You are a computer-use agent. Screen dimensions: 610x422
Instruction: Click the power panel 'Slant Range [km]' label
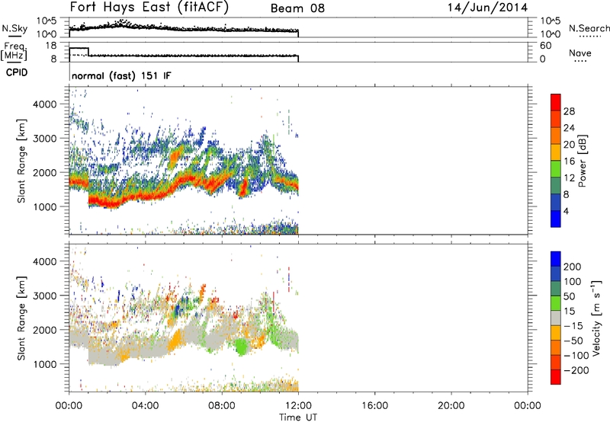(x=21, y=161)
